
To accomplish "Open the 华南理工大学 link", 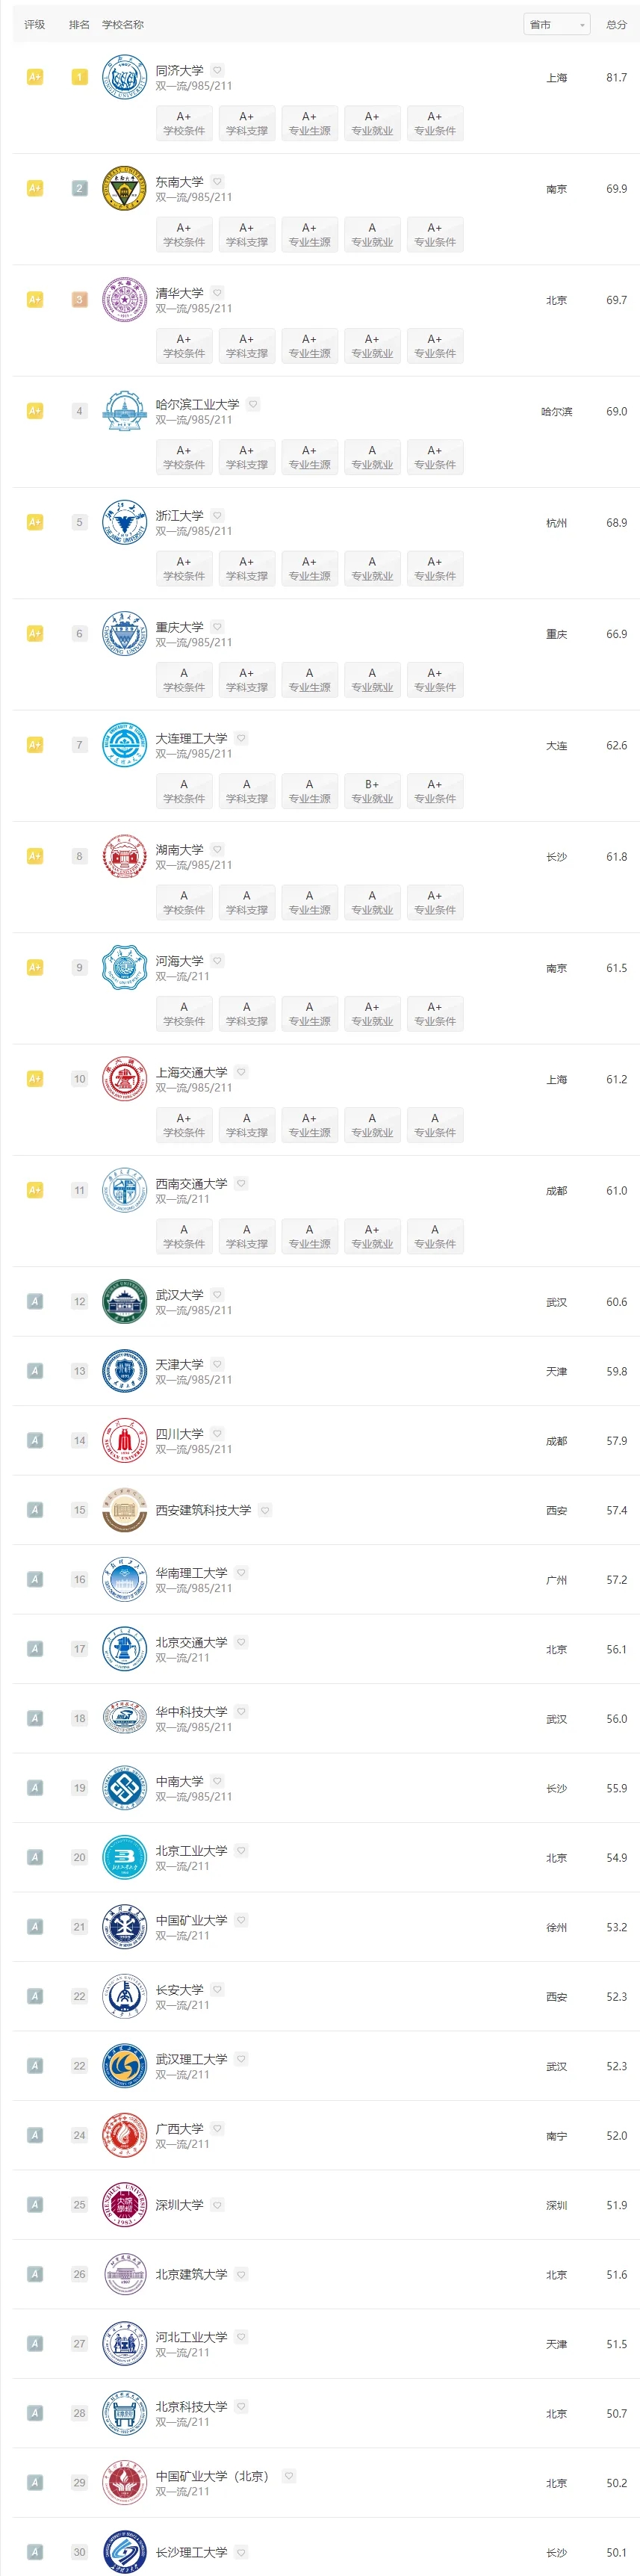I will tap(191, 1573).
